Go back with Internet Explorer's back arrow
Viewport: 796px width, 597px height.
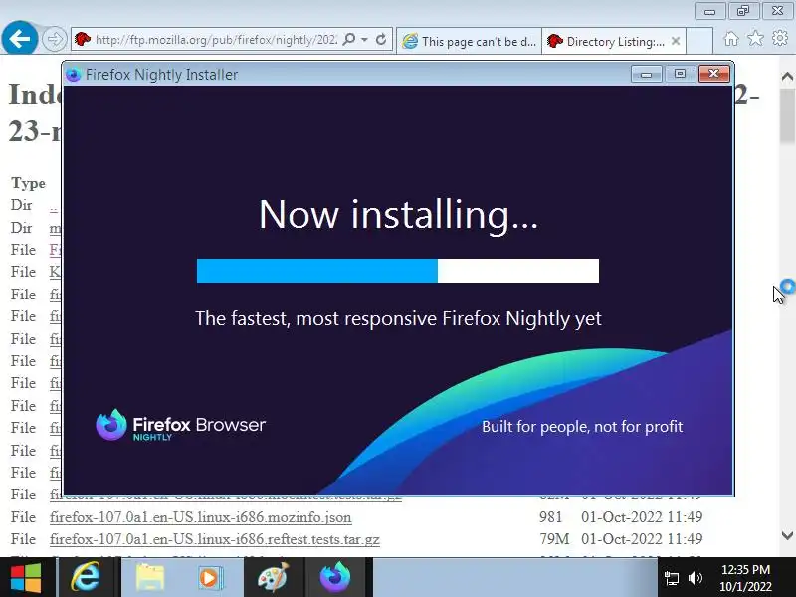click(x=20, y=39)
